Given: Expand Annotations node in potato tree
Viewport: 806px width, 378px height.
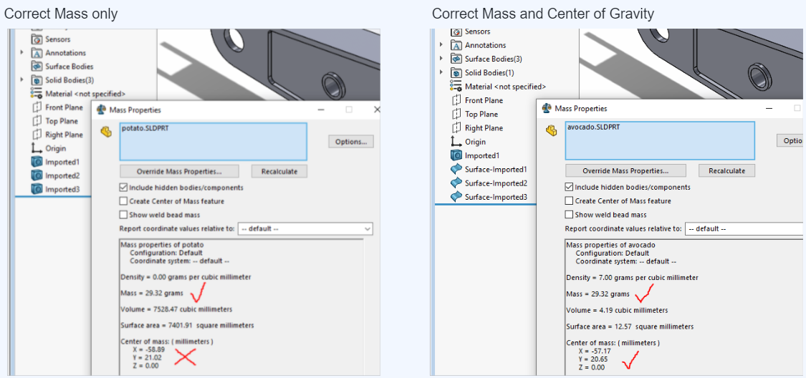Looking at the screenshot, I should pos(21,52).
